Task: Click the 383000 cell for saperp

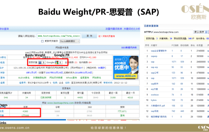Action: click(200, 56)
